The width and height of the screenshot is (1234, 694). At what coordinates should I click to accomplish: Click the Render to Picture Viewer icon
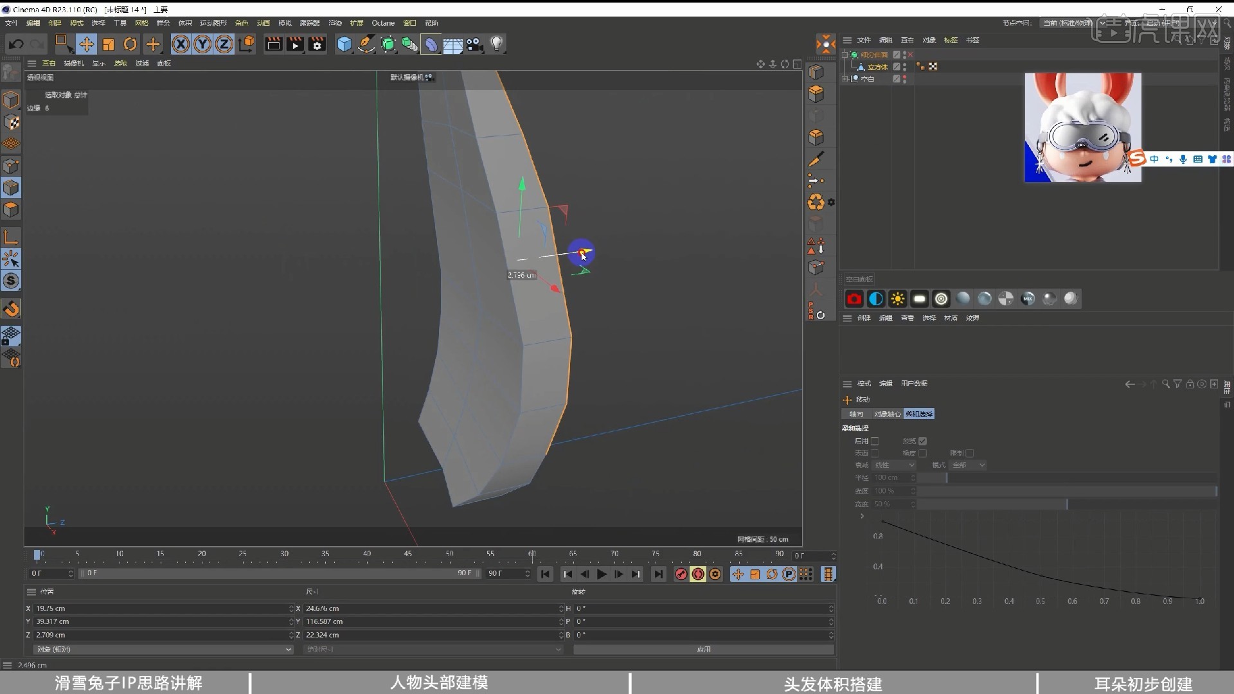(x=295, y=44)
